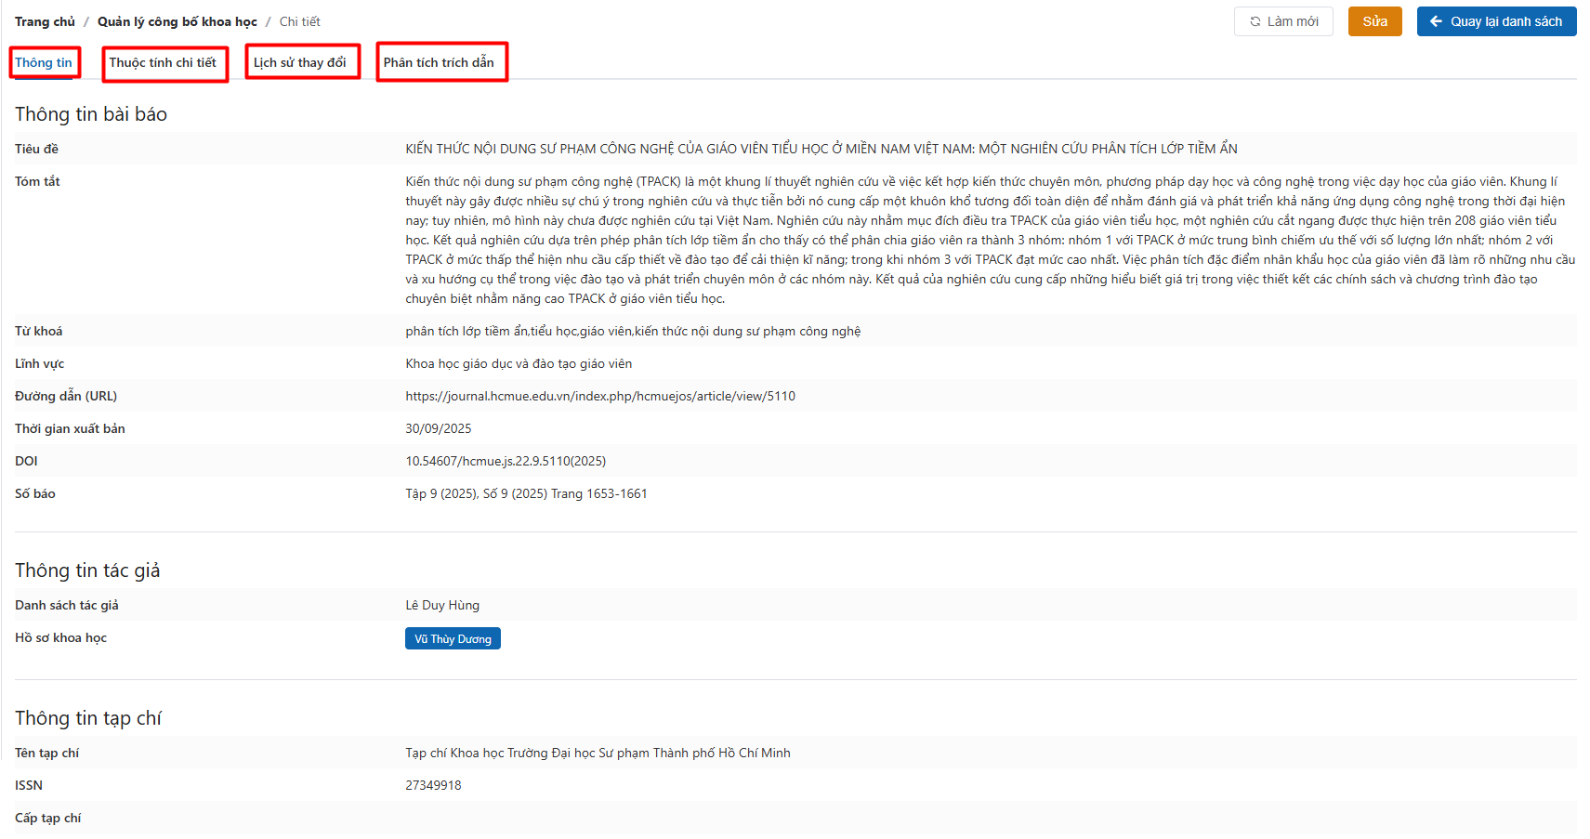The image size is (1590, 839).
Task: Click the Chi tiết breadcrumb item
Action: coord(299,21)
